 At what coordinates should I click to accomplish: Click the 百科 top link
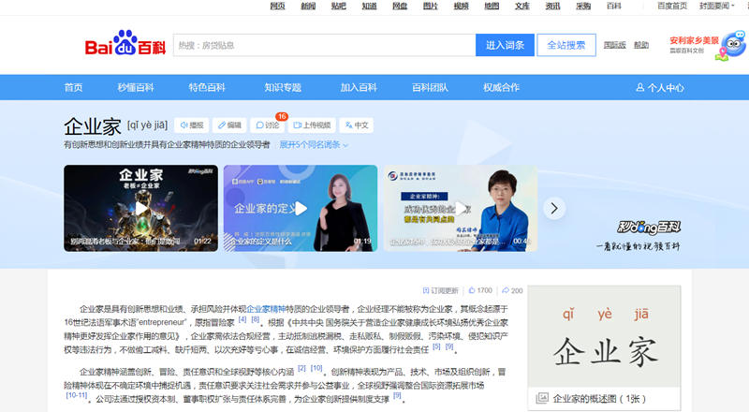click(x=614, y=6)
